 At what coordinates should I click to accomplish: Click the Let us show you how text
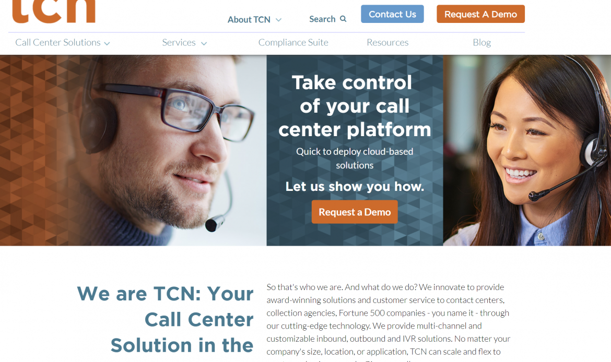tap(355, 186)
